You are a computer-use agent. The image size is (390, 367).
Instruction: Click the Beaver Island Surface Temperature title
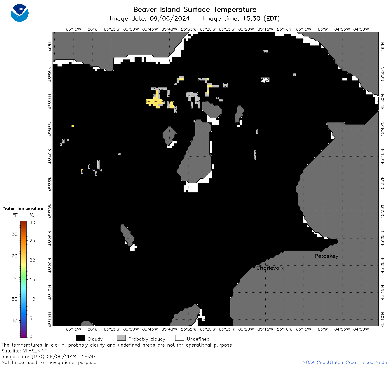click(x=195, y=9)
